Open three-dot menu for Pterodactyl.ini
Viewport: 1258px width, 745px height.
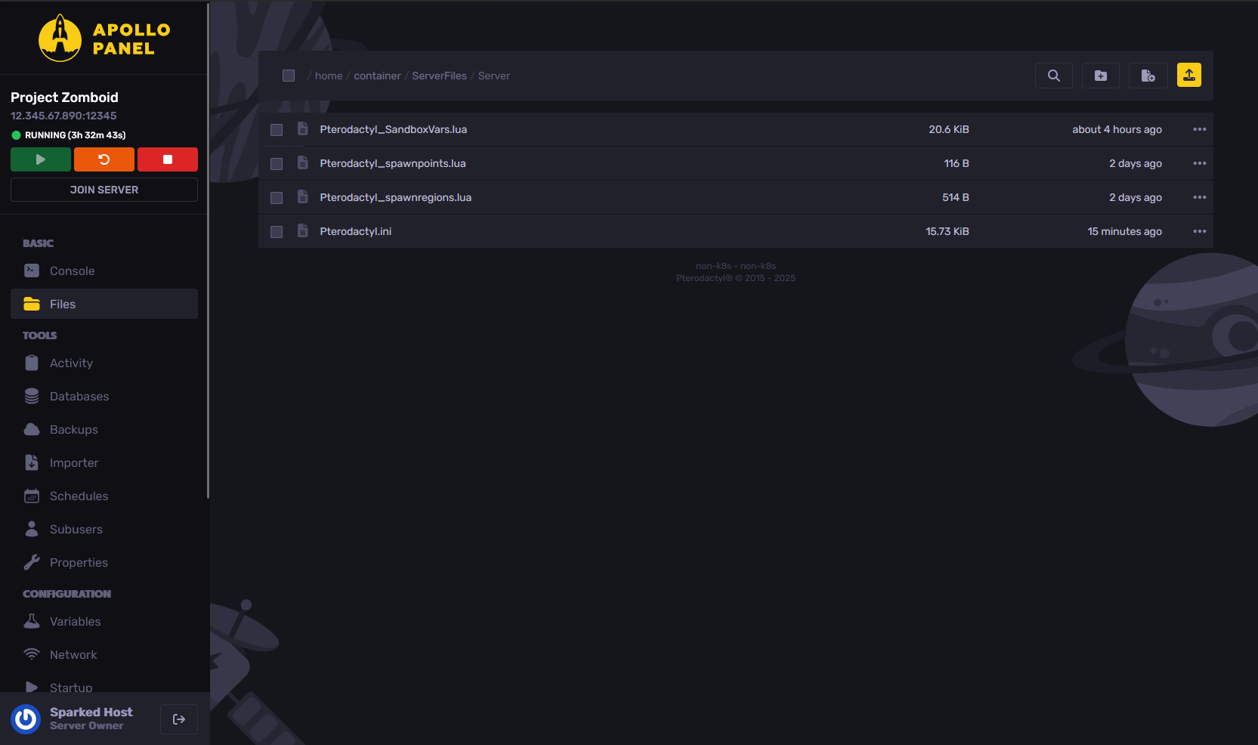pyautogui.click(x=1200, y=231)
